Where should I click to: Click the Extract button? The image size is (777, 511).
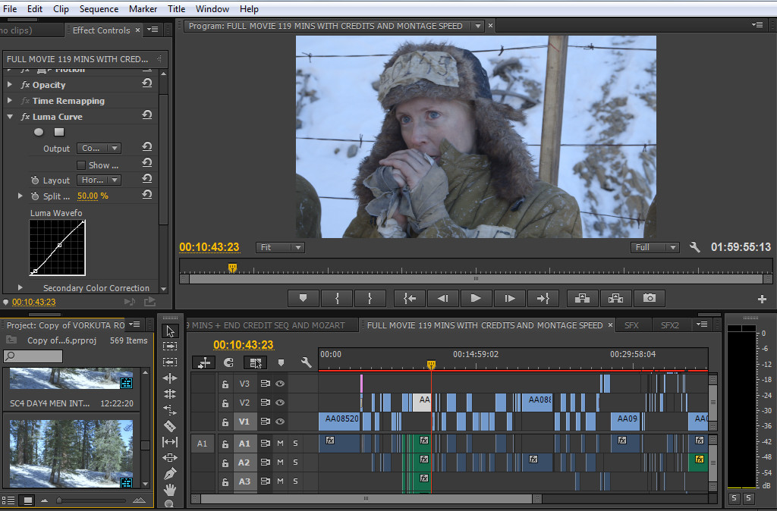615,298
